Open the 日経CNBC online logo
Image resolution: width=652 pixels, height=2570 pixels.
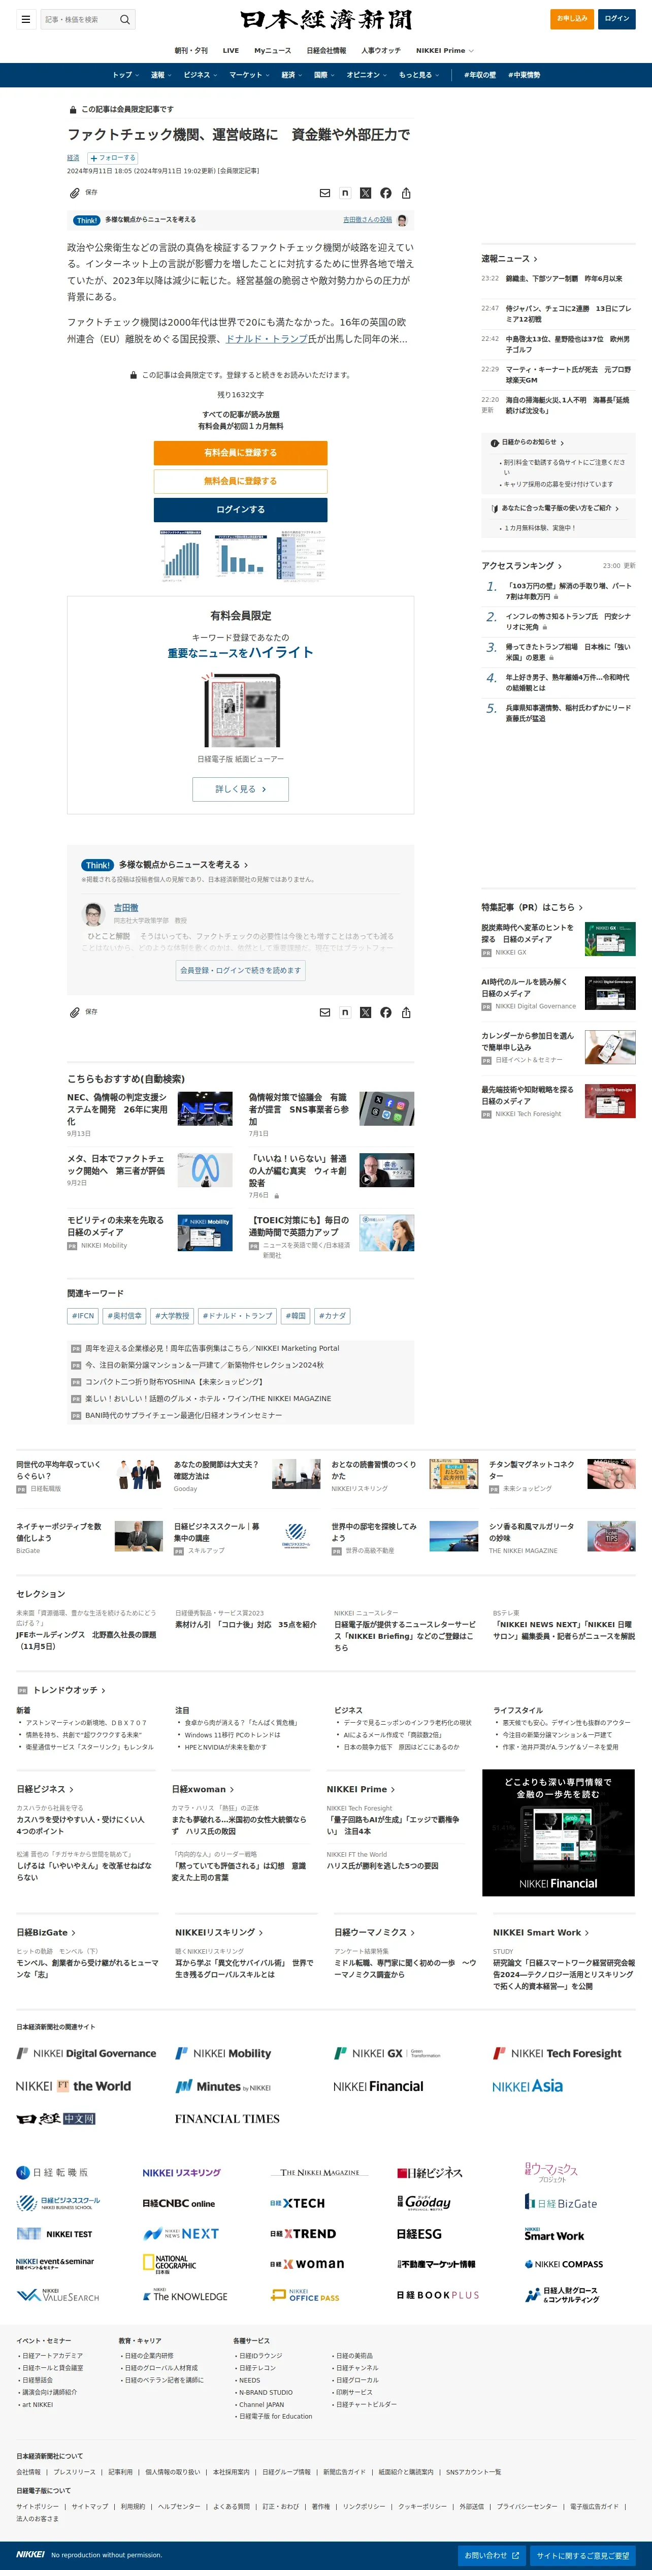(178, 2203)
